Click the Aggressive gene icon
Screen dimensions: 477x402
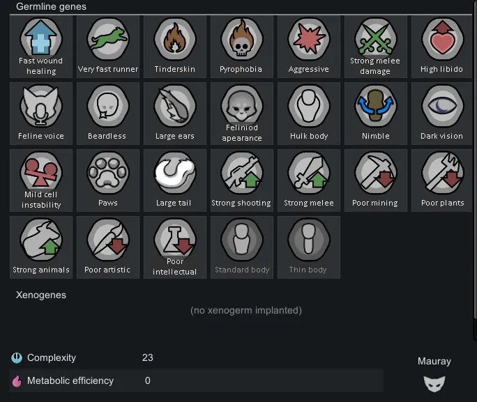click(x=309, y=39)
